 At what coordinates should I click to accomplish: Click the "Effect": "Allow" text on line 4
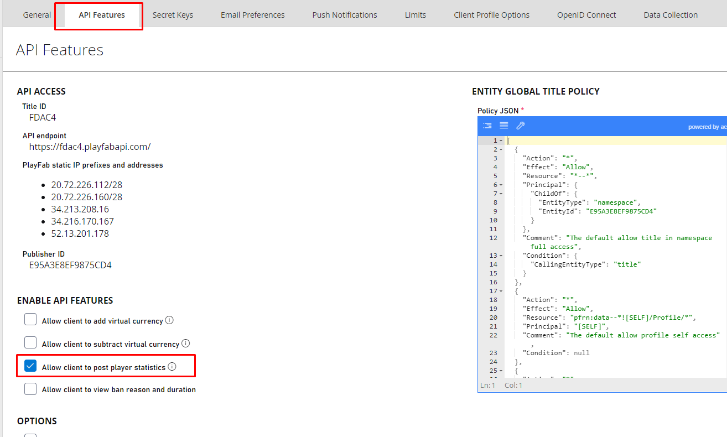click(x=558, y=167)
